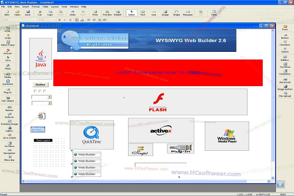This screenshot has width=294, height=196.
Task: Insert a Flash object from left panel
Action: click(x=8, y=67)
